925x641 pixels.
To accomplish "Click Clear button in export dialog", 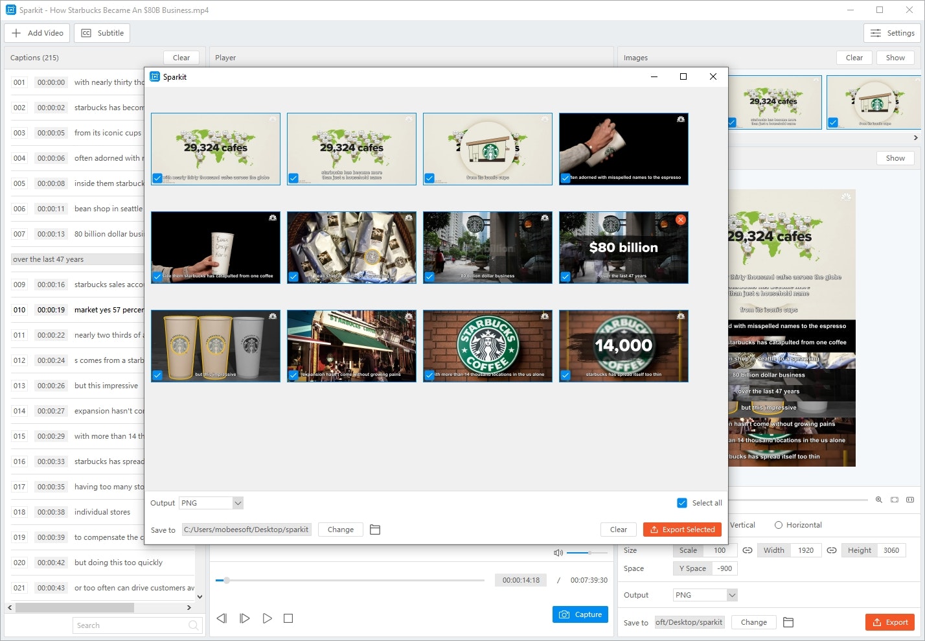I will [619, 530].
